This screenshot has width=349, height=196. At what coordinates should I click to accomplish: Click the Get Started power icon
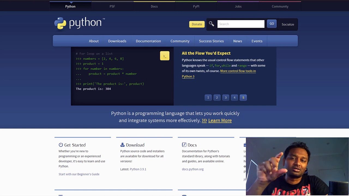point(61,145)
